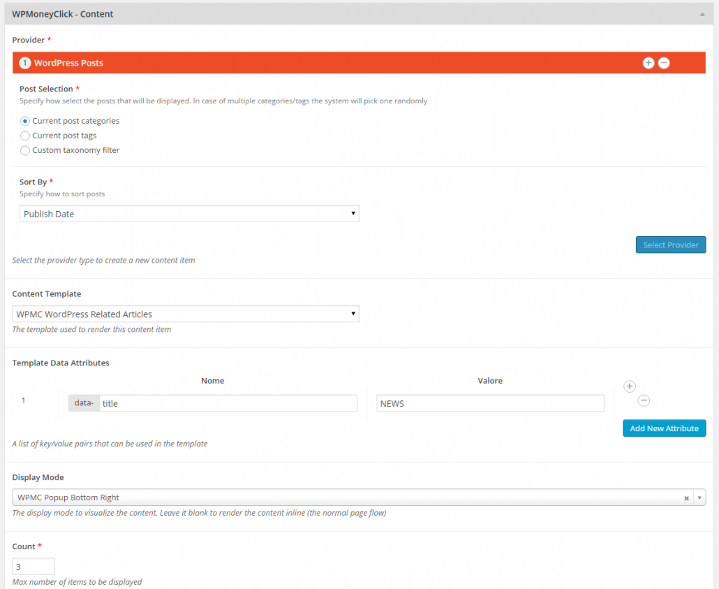The width and height of the screenshot is (719, 589).
Task: Open Display Mode dropdown arrow
Action: tap(699, 497)
